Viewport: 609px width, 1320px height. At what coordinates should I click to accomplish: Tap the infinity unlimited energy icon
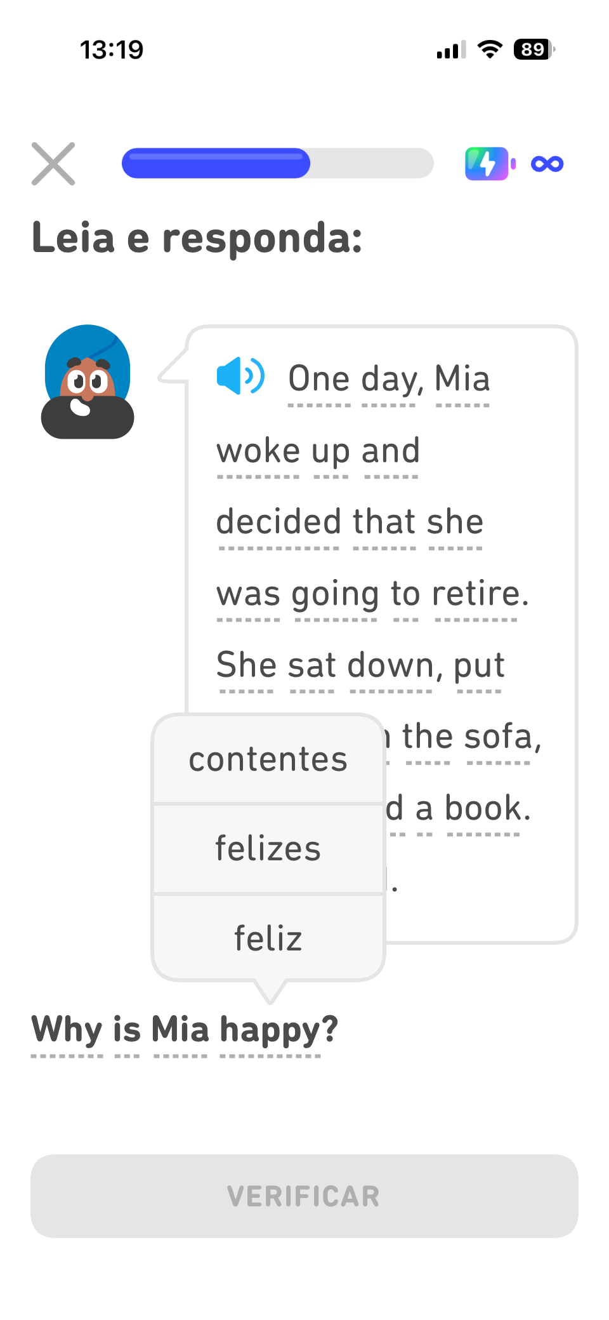point(547,164)
